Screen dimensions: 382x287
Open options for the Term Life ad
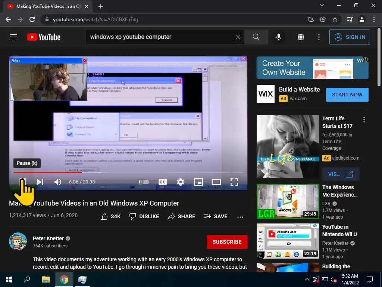coord(364,120)
